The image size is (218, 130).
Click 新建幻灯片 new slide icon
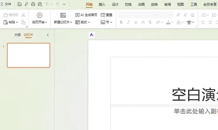click(x=63, y=15)
